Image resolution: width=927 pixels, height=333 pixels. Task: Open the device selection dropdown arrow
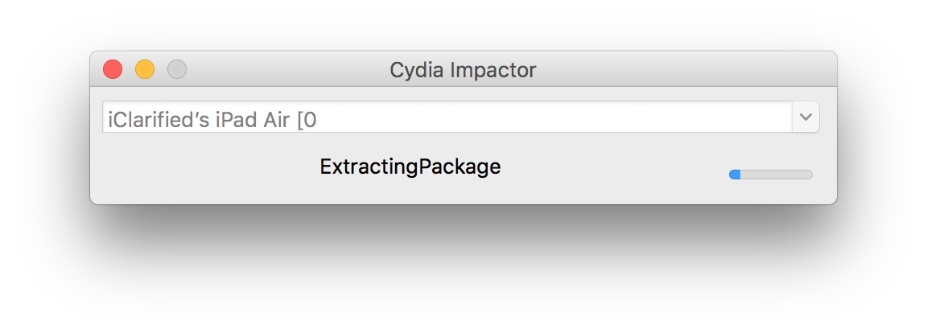click(805, 117)
